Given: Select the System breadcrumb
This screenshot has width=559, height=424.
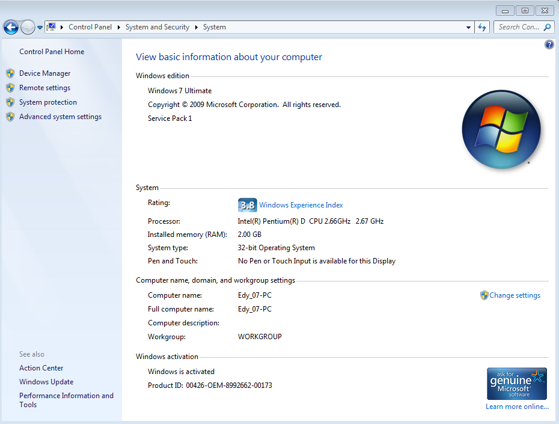Looking at the screenshot, I should click(214, 27).
